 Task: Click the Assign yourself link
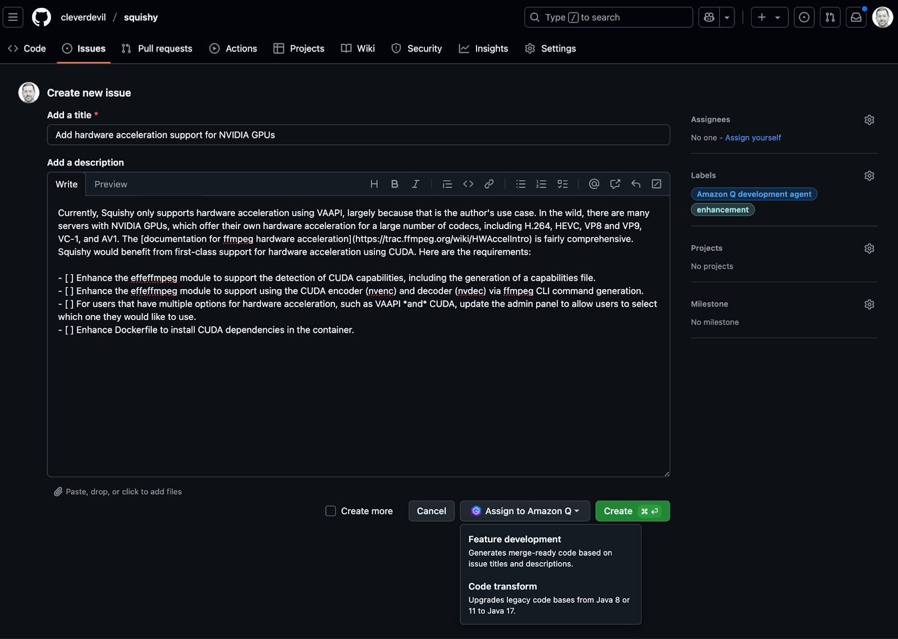point(753,138)
